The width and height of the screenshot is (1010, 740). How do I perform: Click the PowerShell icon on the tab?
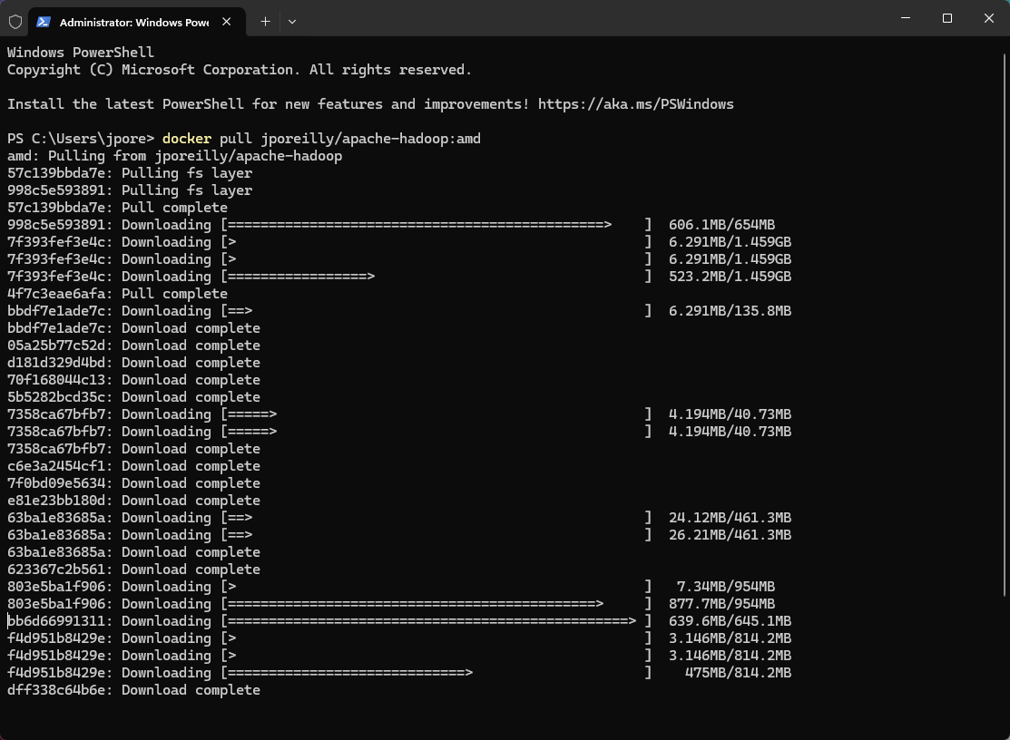tap(44, 22)
